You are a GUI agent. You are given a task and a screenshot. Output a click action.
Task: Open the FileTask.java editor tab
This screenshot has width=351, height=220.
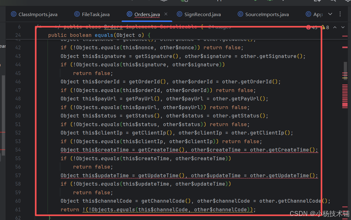point(92,15)
